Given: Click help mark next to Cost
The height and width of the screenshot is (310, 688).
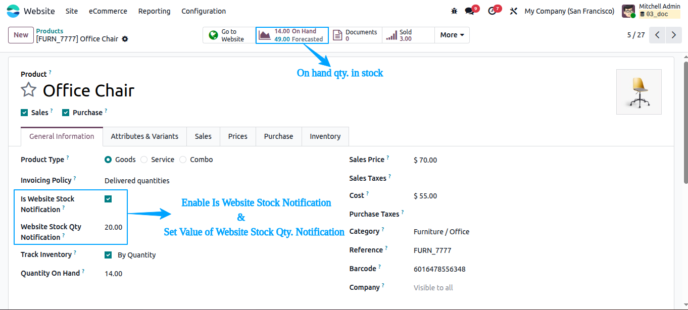Looking at the screenshot, I should point(367,193).
